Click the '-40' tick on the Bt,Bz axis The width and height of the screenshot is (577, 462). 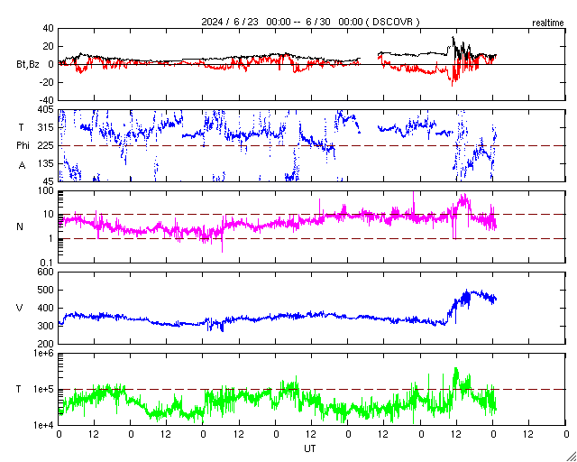pos(48,100)
